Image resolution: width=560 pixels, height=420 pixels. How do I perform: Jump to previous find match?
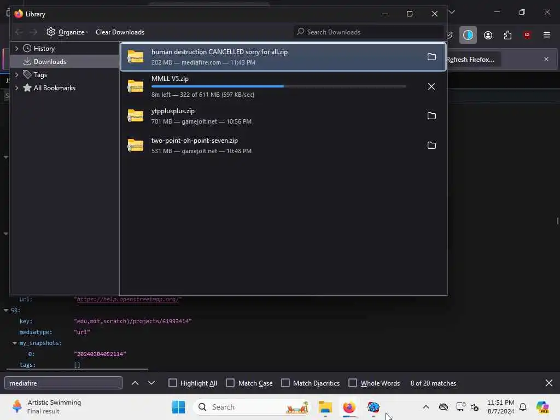tap(135, 383)
